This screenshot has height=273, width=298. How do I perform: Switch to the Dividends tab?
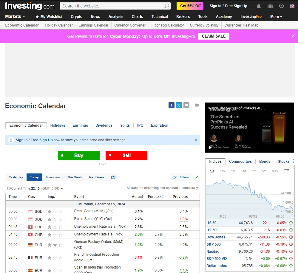104,125
